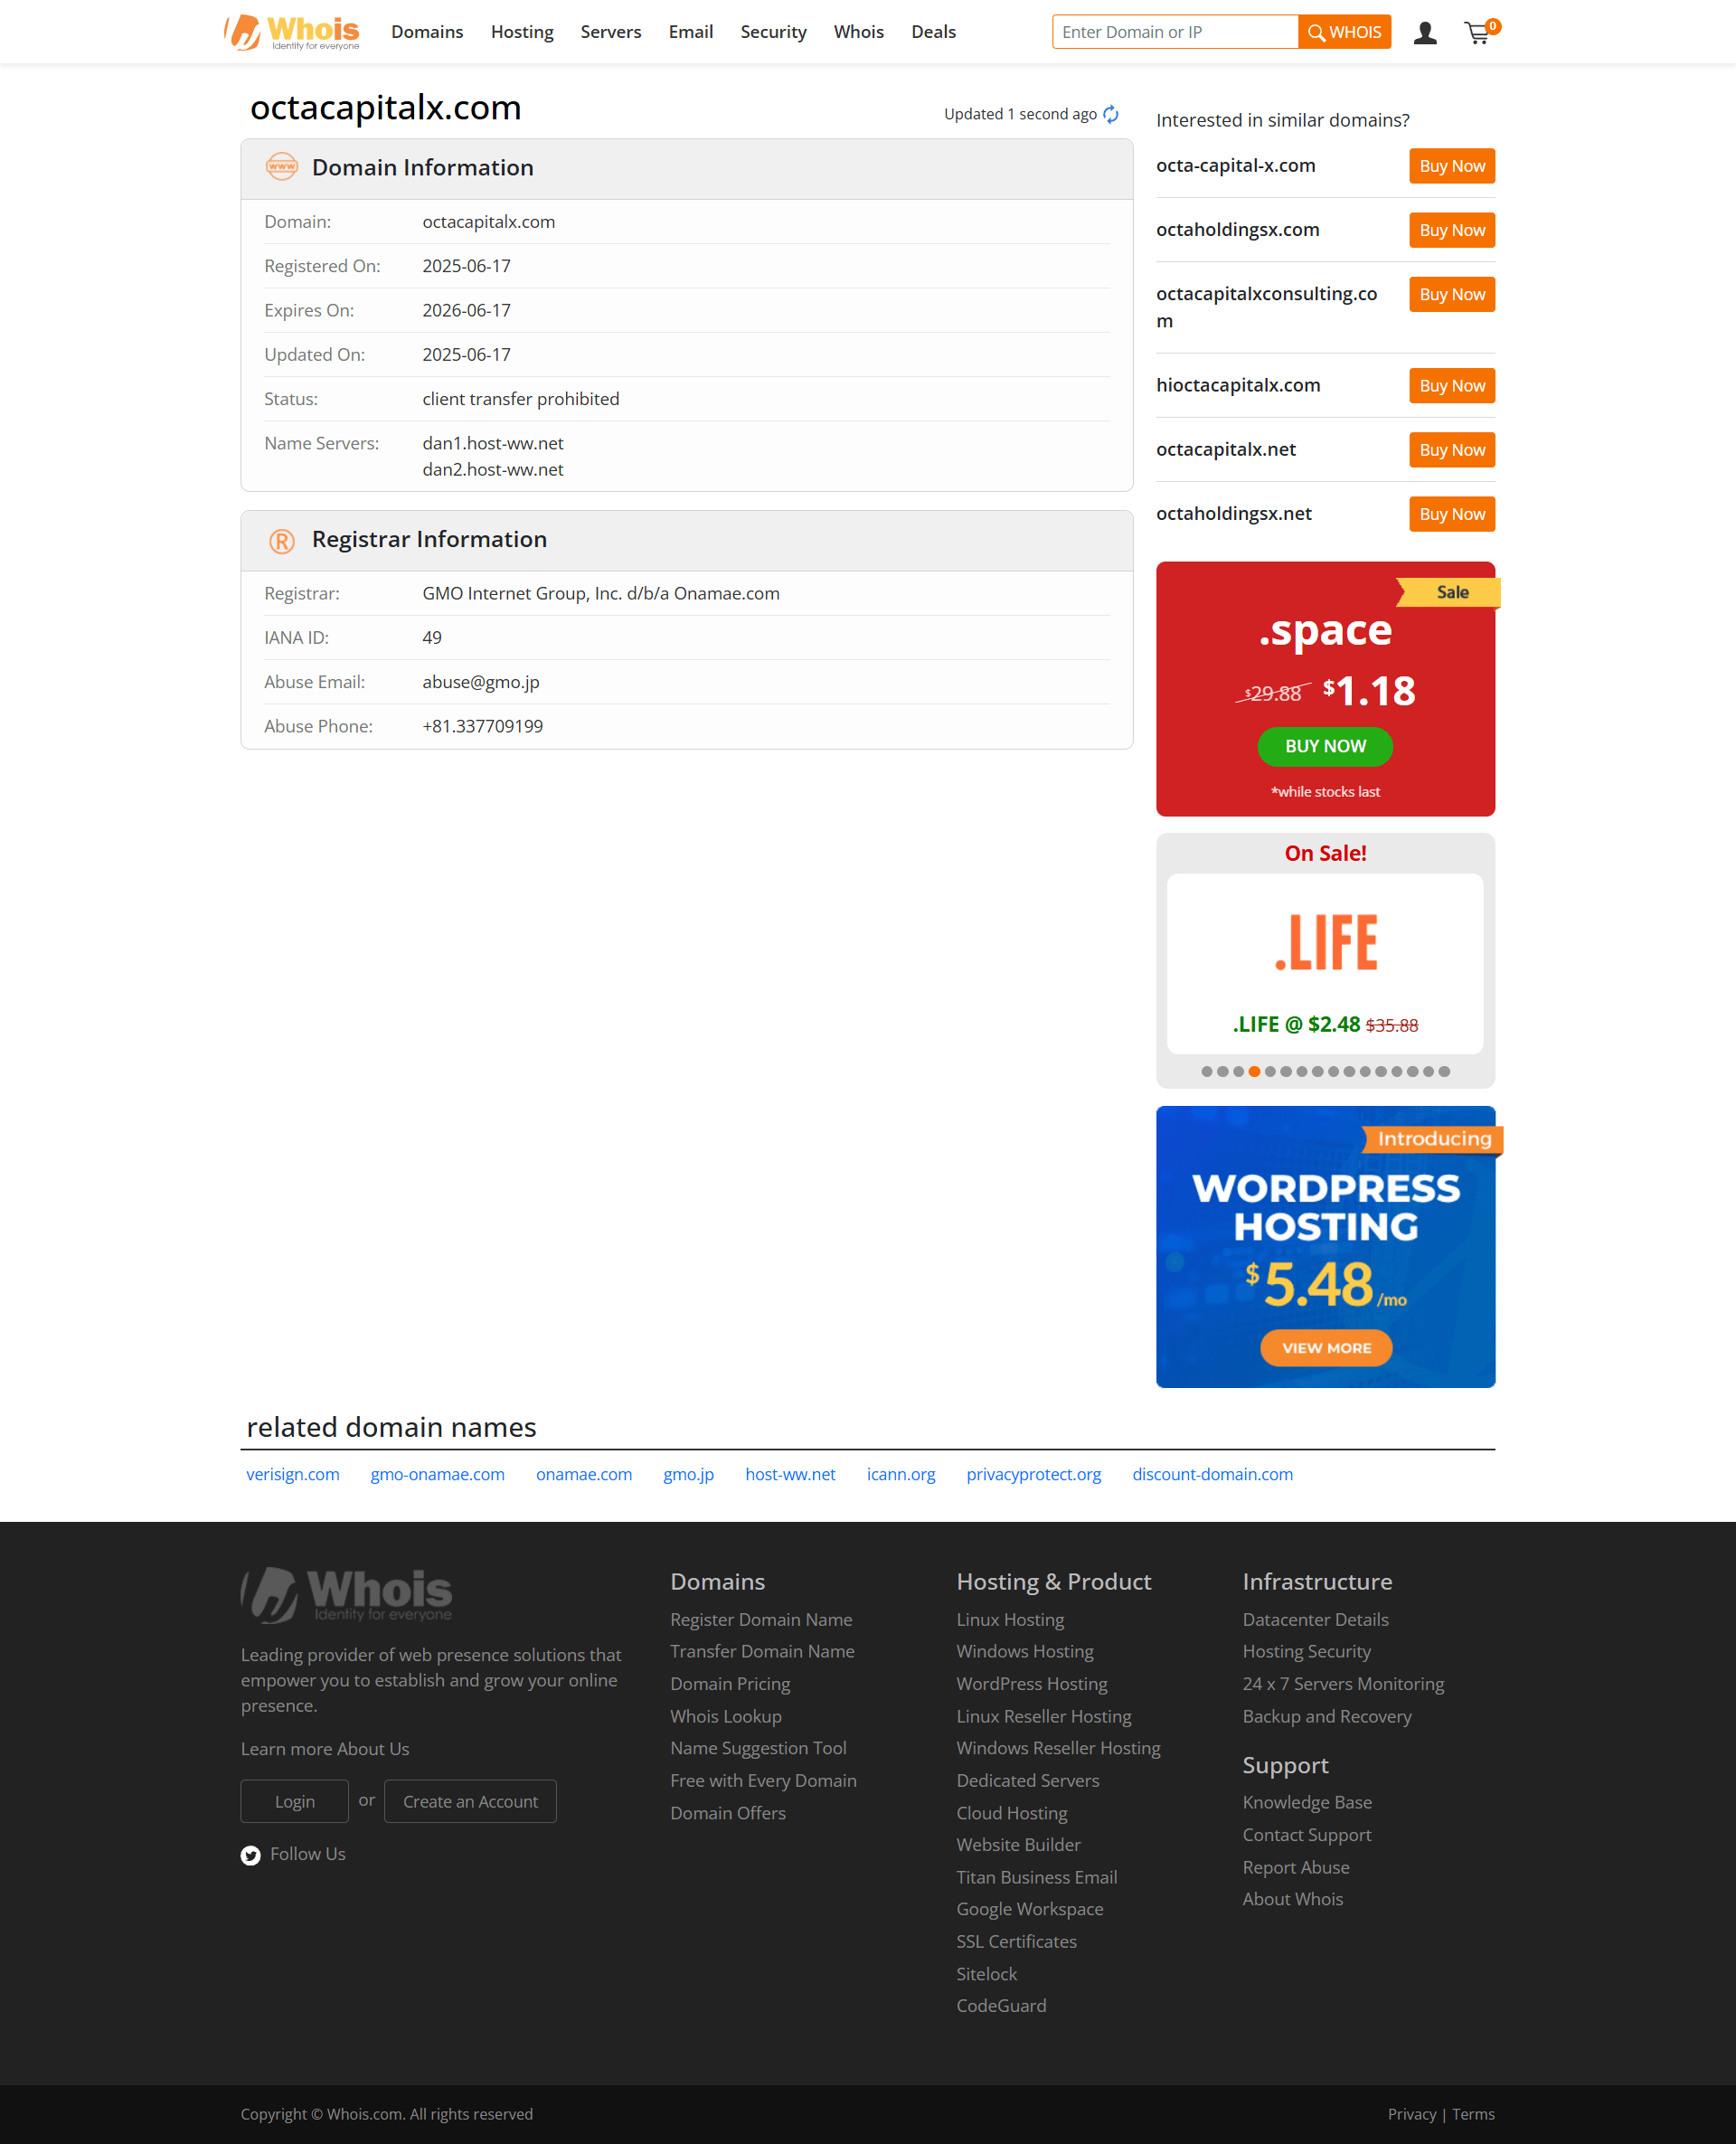Open discount-domain.com related domain link
This screenshot has height=2144, width=1736.
[x=1213, y=1474]
